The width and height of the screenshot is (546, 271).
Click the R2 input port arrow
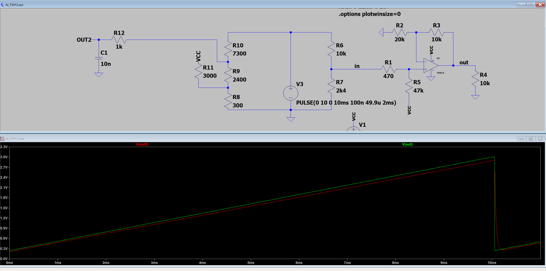(381, 32)
